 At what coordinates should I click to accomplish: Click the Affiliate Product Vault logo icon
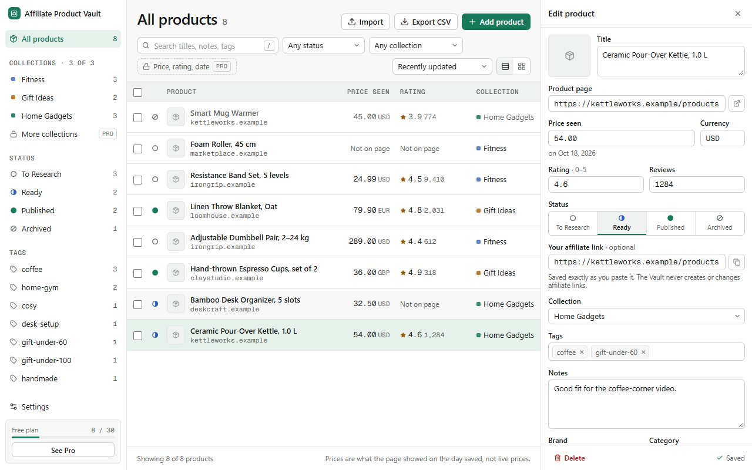click(x=14, y=14)
